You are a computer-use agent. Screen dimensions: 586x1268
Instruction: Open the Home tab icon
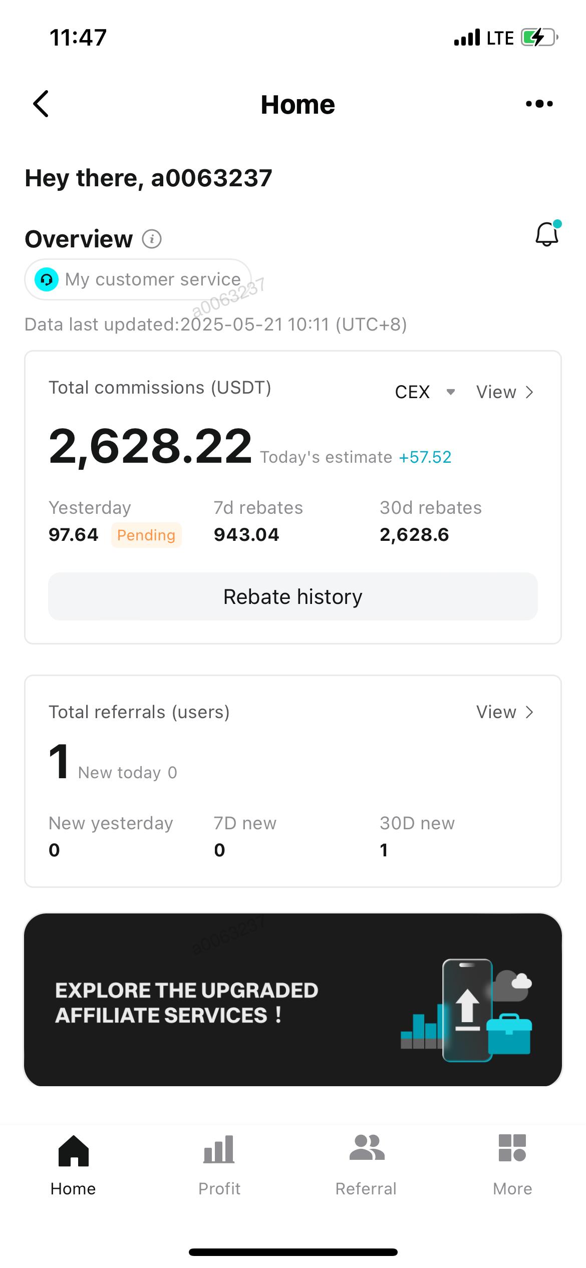[73, 1151]
